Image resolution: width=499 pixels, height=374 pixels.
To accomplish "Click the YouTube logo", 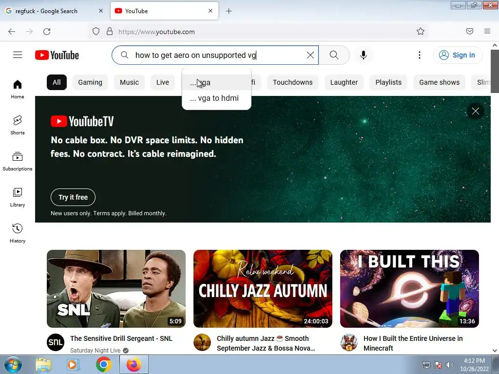I will point(57,55).
